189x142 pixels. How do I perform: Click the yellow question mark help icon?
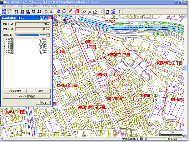pos(119,12)
